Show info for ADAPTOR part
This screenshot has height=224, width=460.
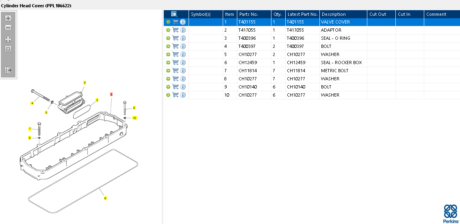183,30
